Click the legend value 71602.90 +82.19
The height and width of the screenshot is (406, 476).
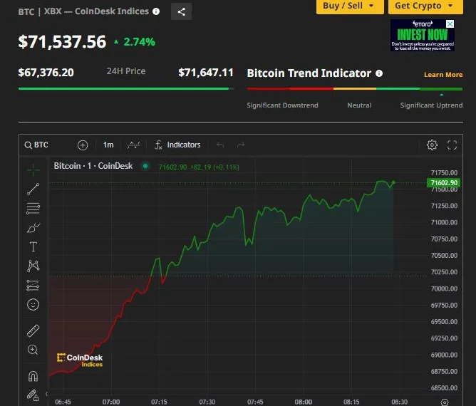(x=199, y=167)
